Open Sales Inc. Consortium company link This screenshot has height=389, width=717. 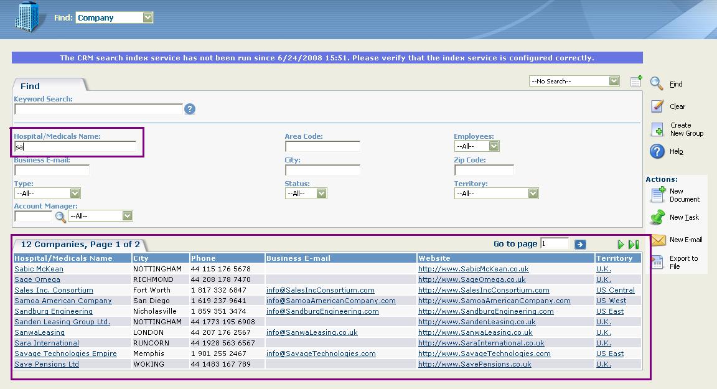[x=54, y=290]
